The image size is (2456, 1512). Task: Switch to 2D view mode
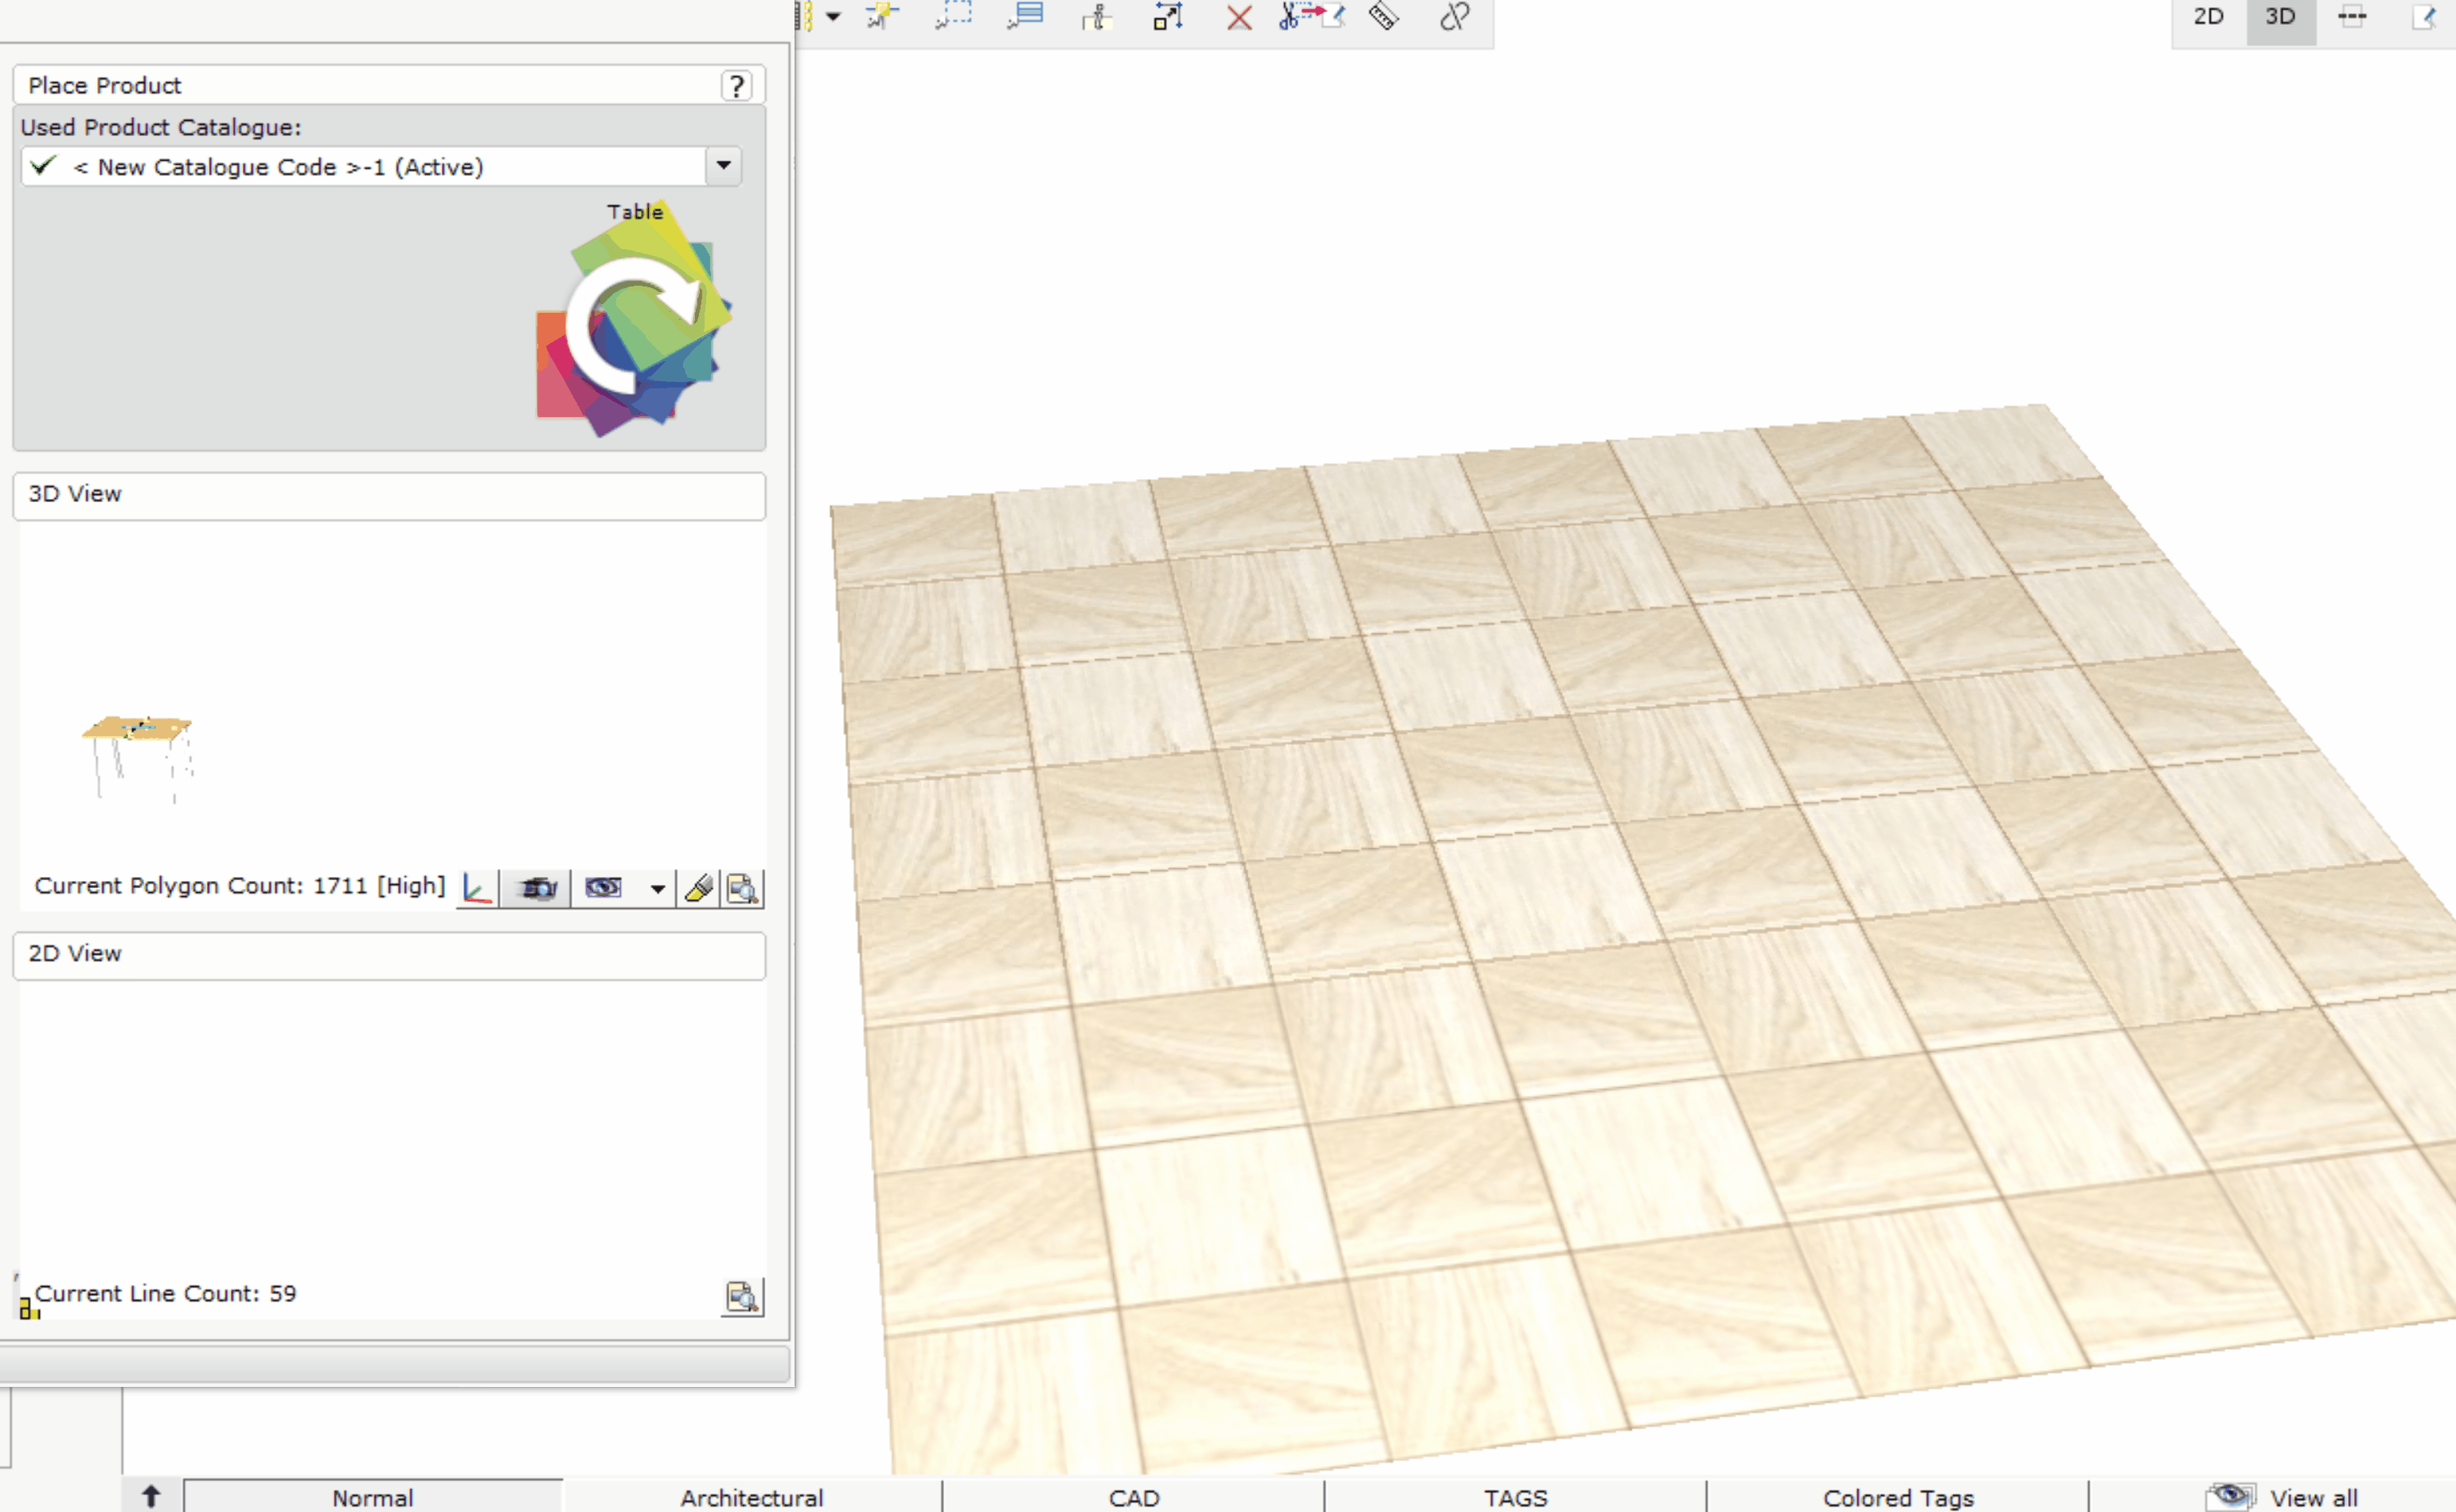2209,16
